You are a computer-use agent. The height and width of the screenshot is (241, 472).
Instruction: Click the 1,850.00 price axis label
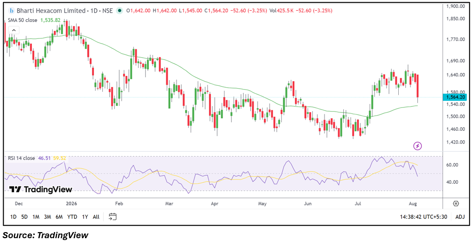coord(457,19)
